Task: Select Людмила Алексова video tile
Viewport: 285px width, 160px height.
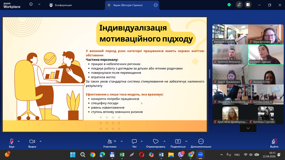Action: pyautogui.click(x=230, y=94)
